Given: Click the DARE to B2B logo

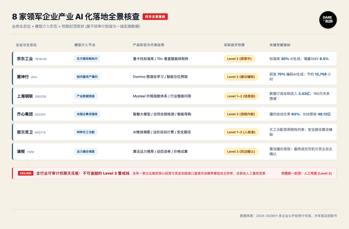Looking at the screenshot, I should tap(328, 20).
